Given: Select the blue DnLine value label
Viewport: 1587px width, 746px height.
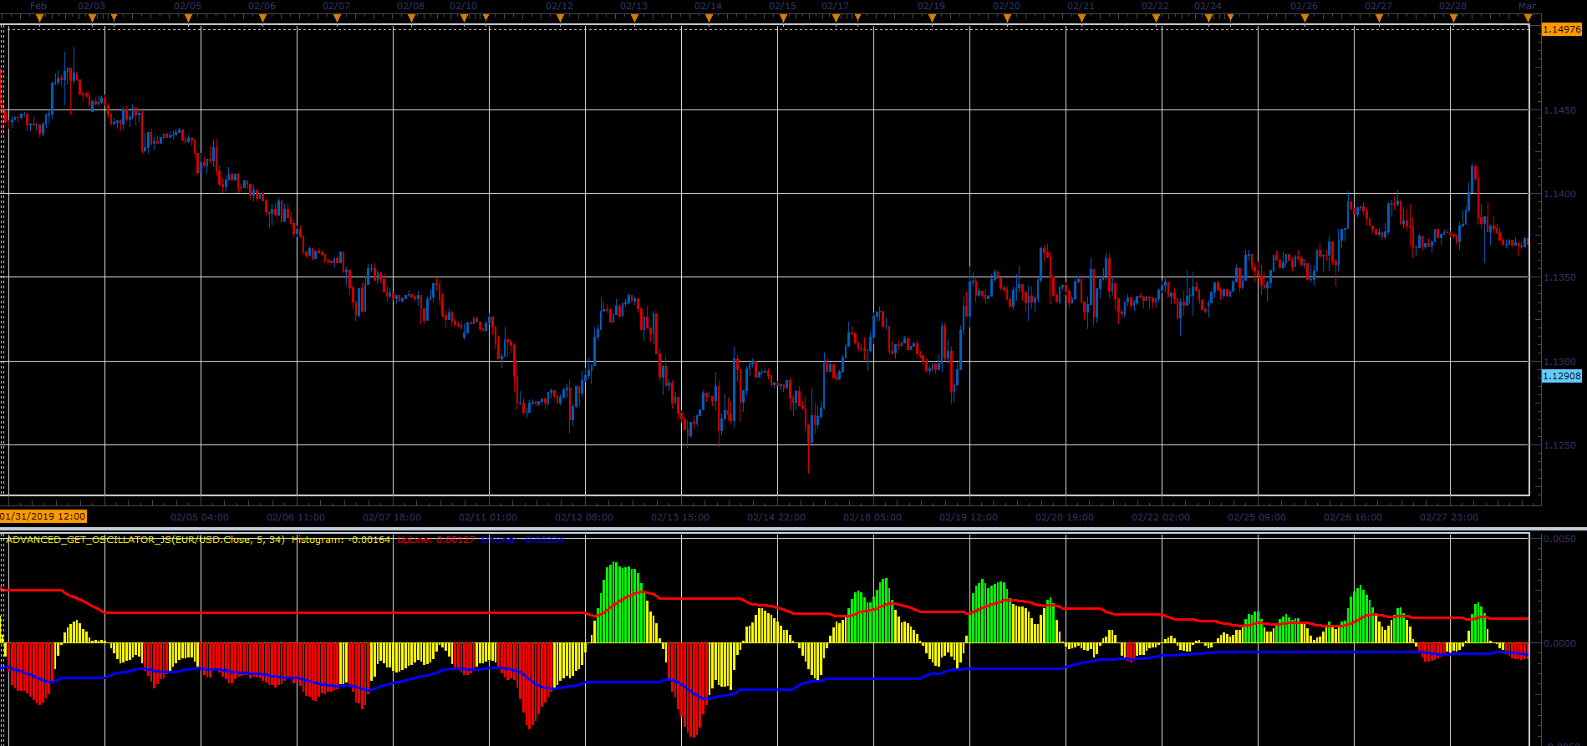Looking at the screenshot, I should coord(523,540).
